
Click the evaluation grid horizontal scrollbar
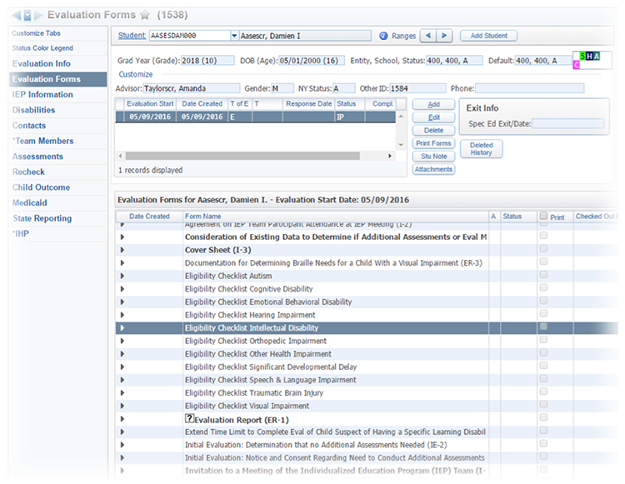coord(242,156)
